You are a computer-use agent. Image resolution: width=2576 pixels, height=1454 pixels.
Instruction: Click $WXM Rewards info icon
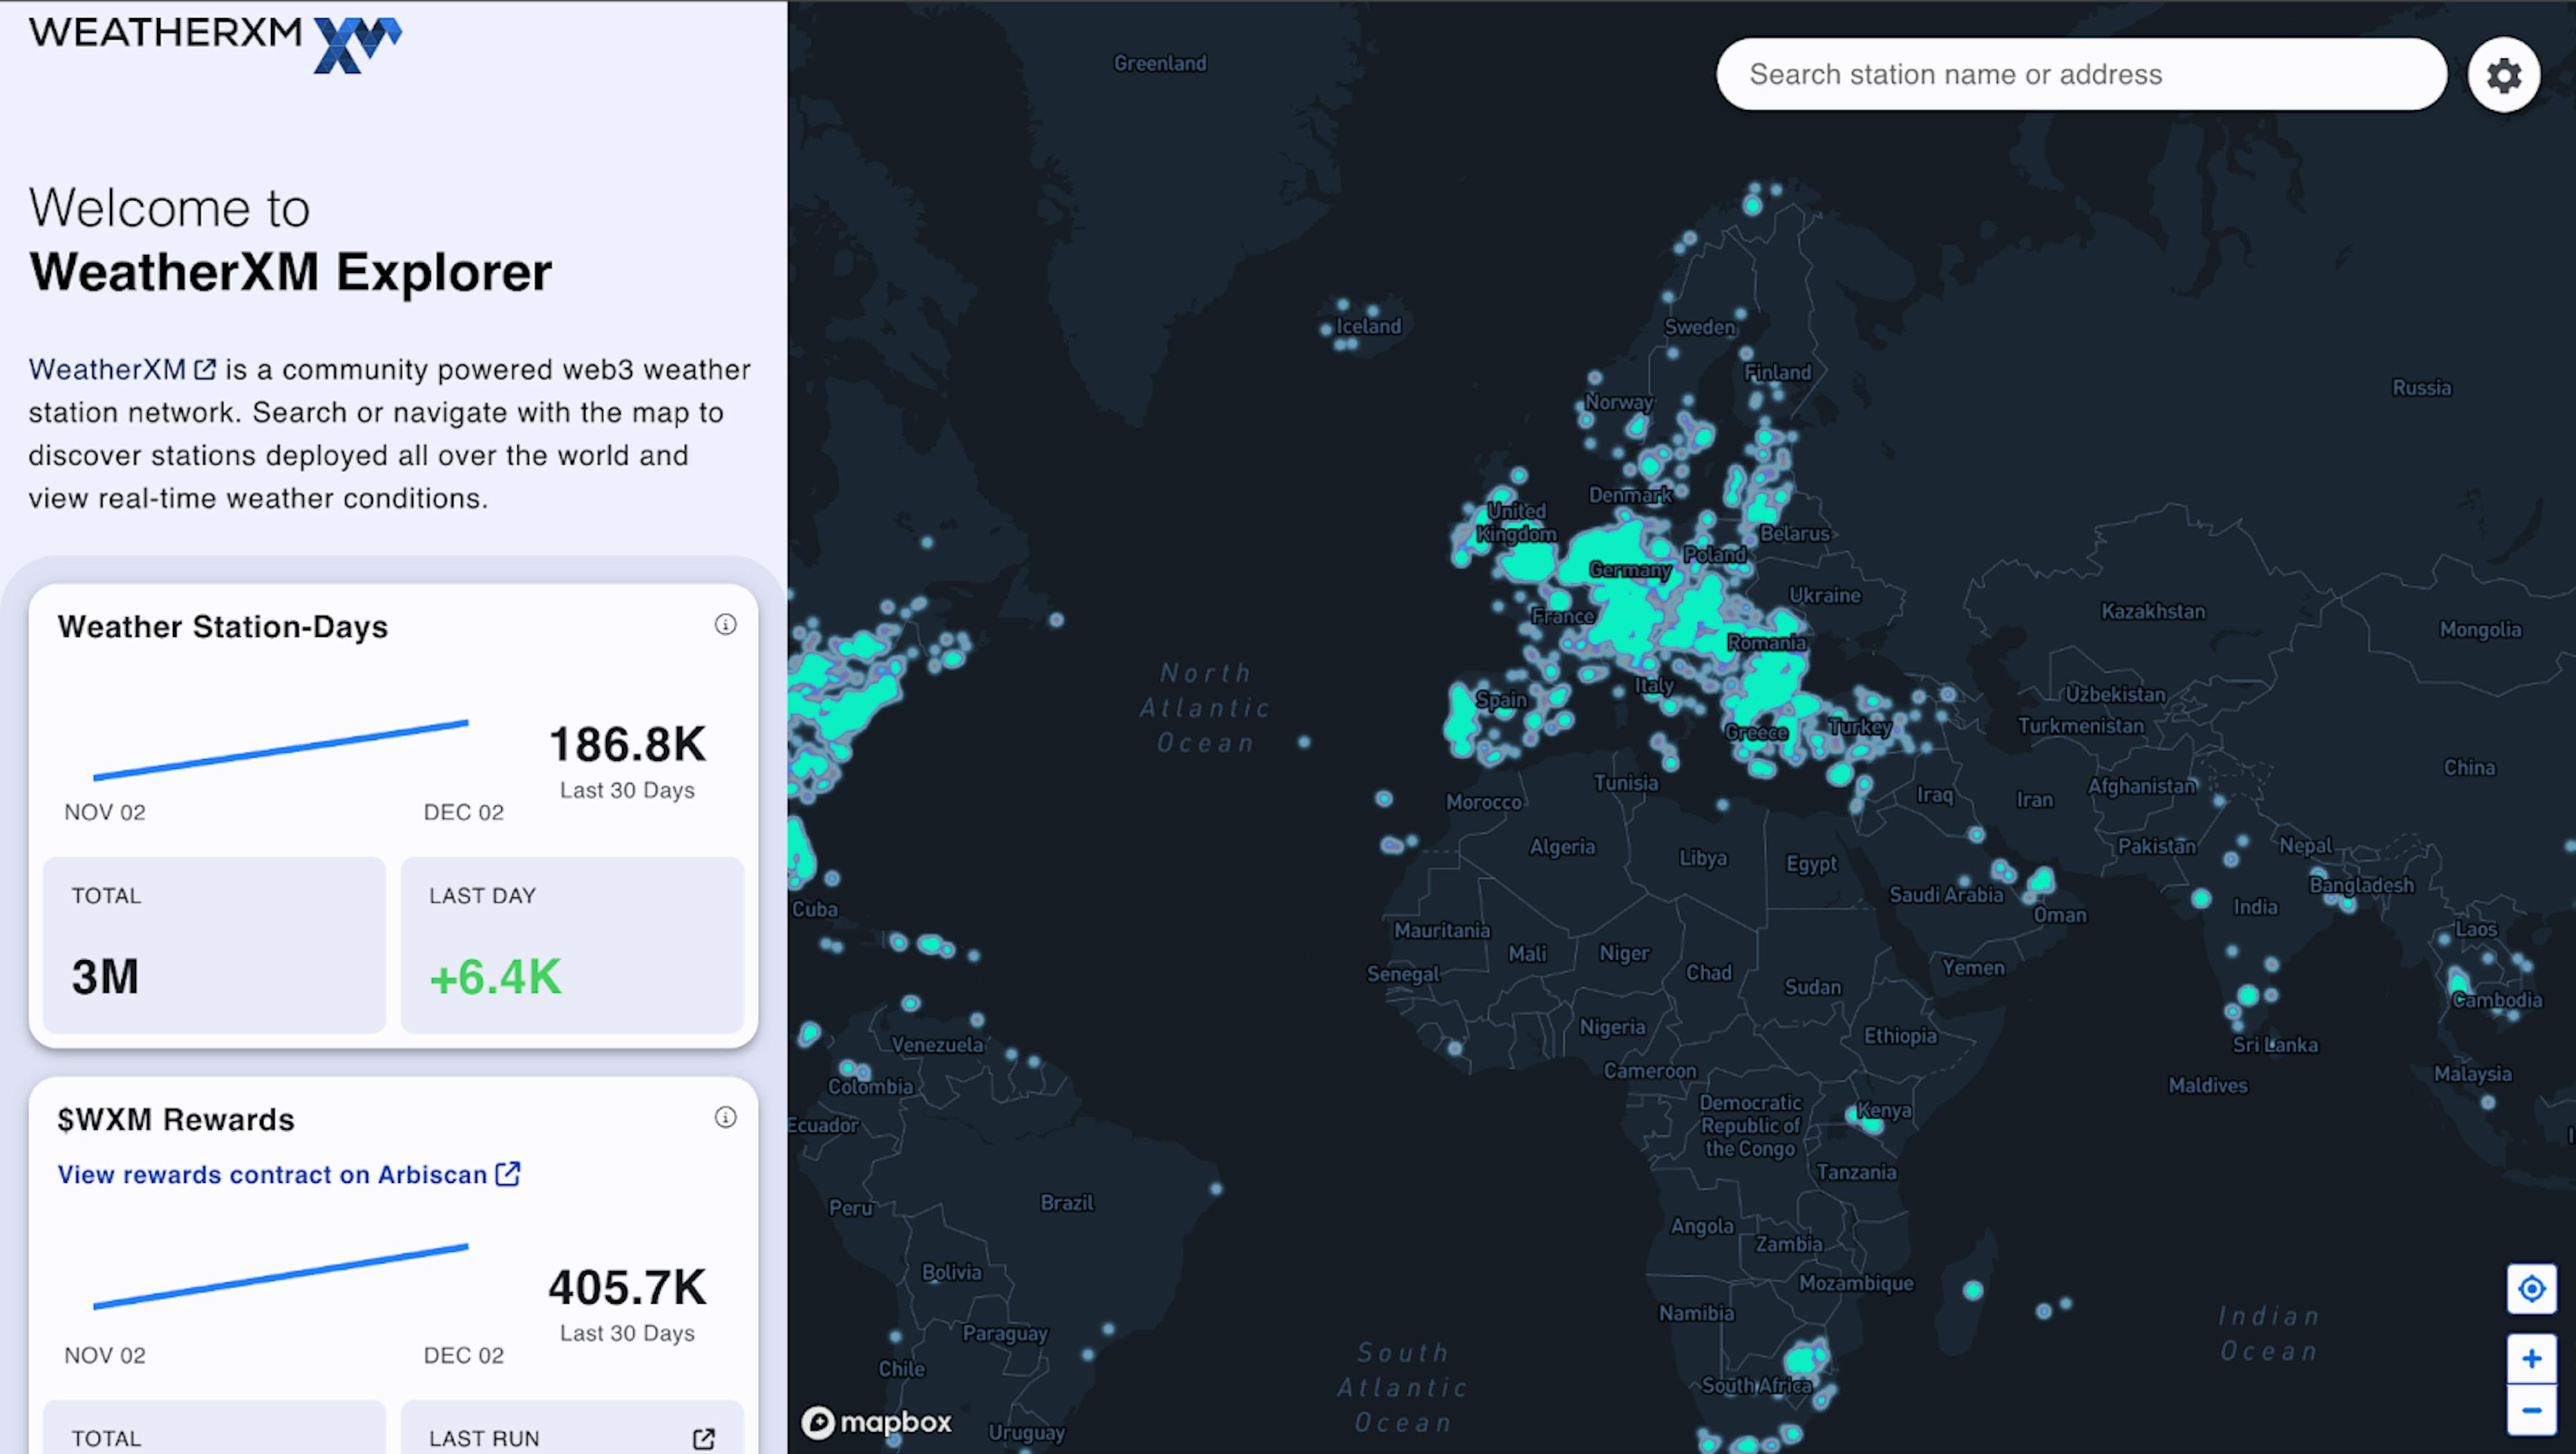click(x=725, y=1117)
